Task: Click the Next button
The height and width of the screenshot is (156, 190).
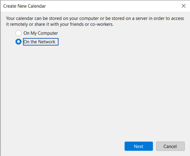Action: click(139, 146)
